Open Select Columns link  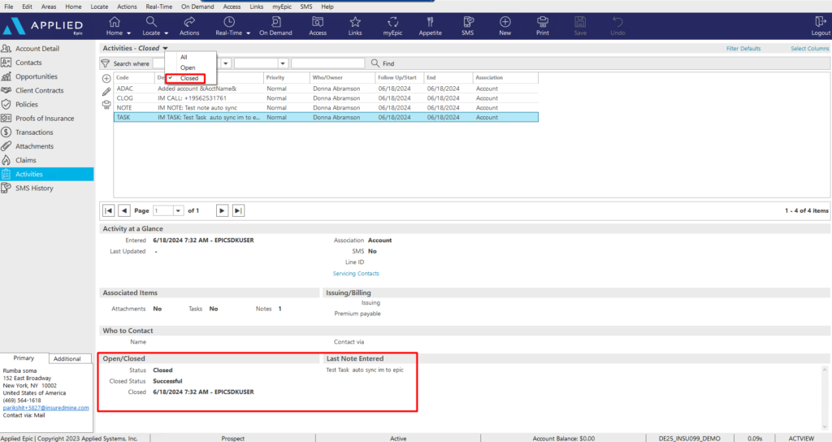tap(810, 48)
